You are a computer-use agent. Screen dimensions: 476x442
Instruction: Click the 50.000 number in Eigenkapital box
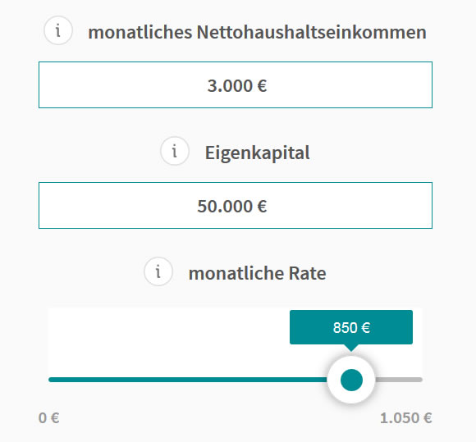(x=225, y=207)
